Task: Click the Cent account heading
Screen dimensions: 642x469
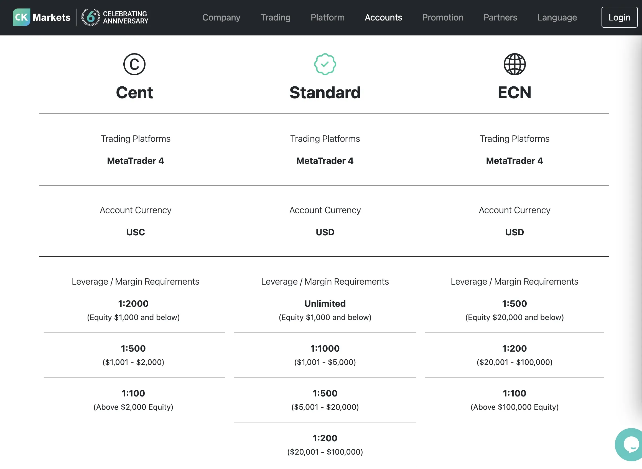Action: [x=134, y=92]
